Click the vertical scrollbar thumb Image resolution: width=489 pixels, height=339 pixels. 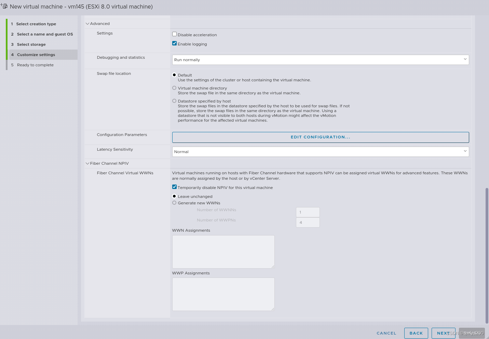click(x=487, y=256)
